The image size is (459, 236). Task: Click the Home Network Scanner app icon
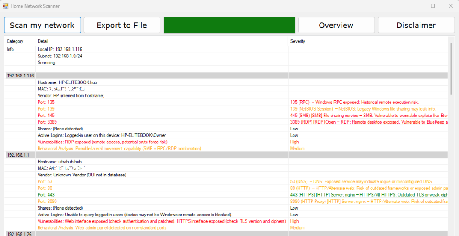click(x=5, y=6)
